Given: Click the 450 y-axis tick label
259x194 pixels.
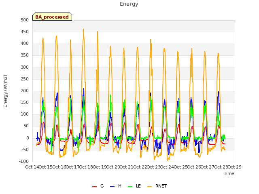Looking at the screenshot, I should (x=25, y=32).
